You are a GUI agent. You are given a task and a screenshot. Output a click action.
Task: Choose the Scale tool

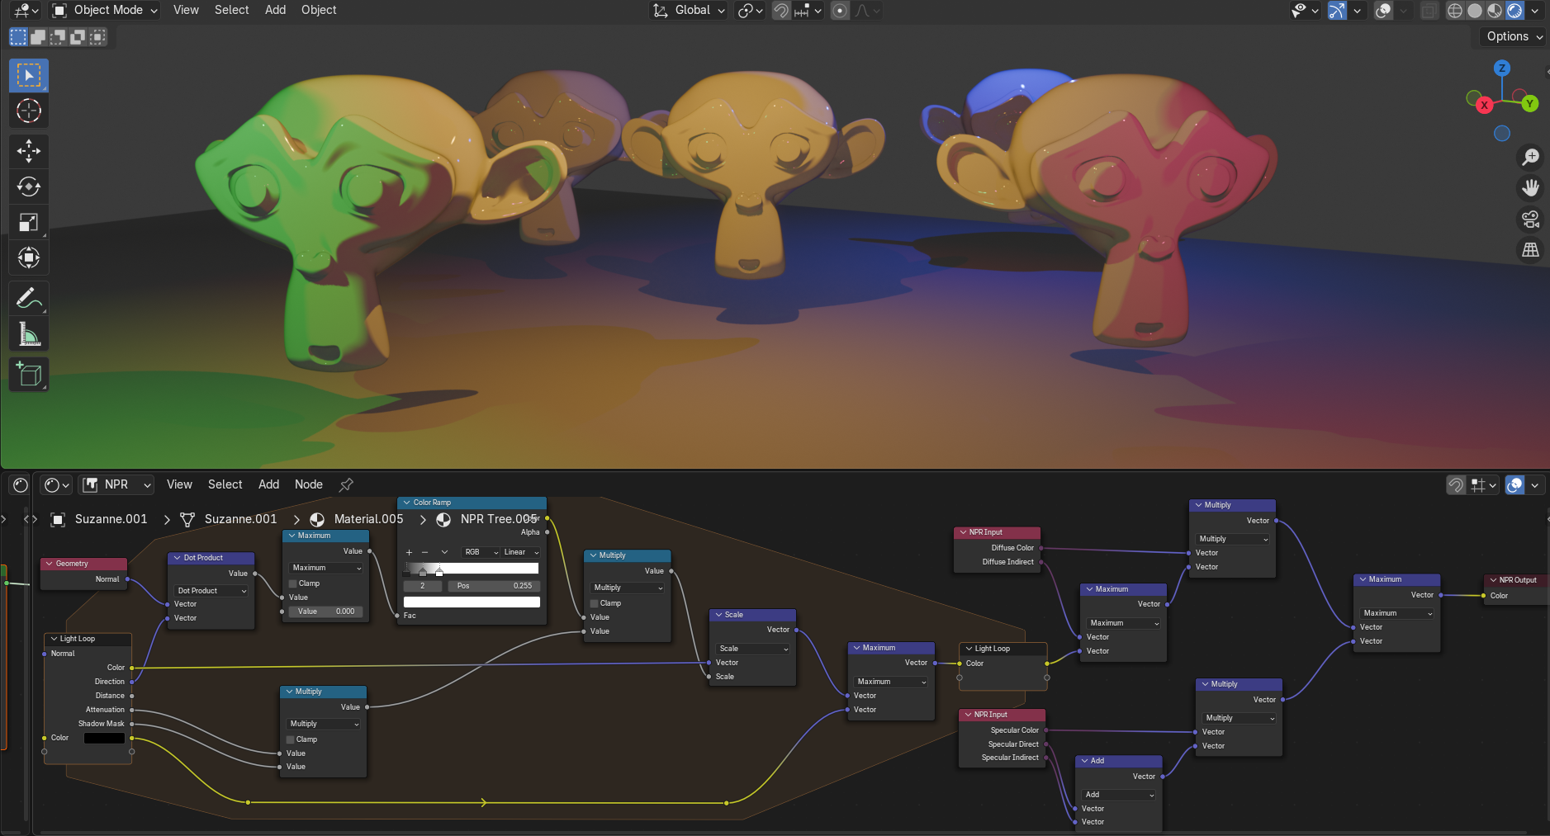pos(29,222)
